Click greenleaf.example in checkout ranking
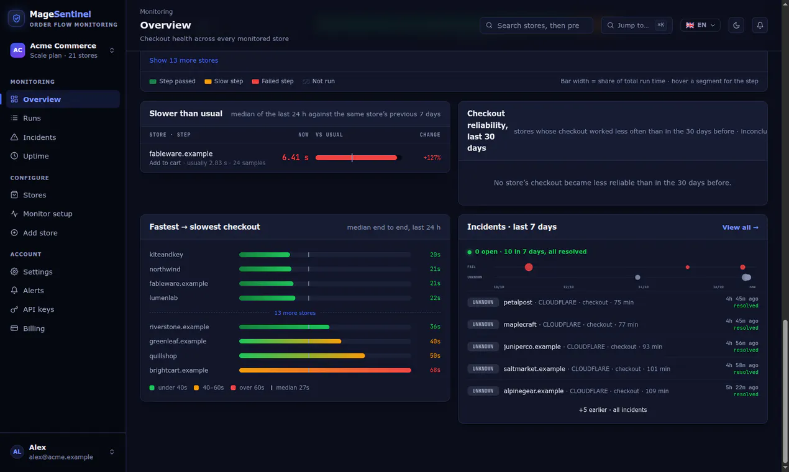This screenshot has width=789, height=472. pos(178,342)
